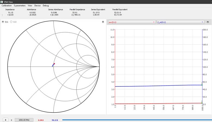Open the S parameters menu

click(x=20, y=5)
